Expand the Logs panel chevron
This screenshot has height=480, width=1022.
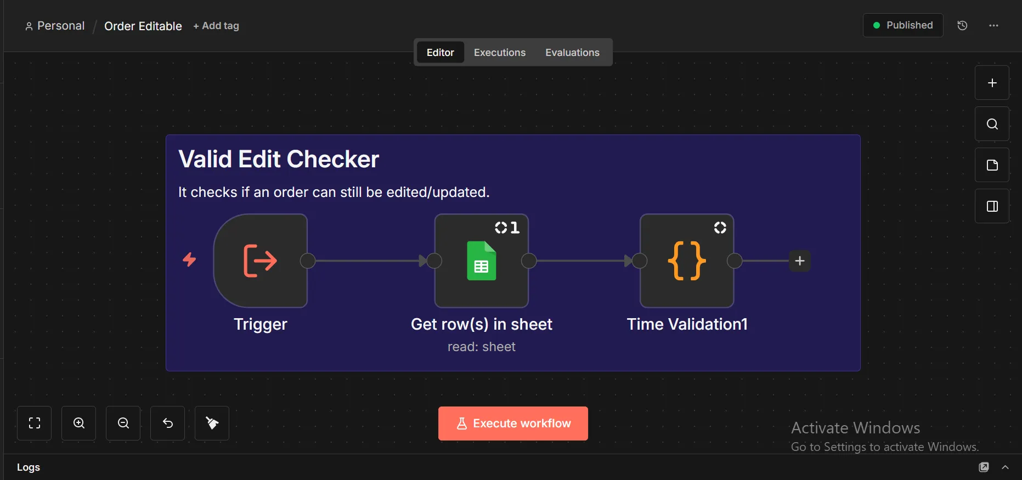click(1005, 467)
